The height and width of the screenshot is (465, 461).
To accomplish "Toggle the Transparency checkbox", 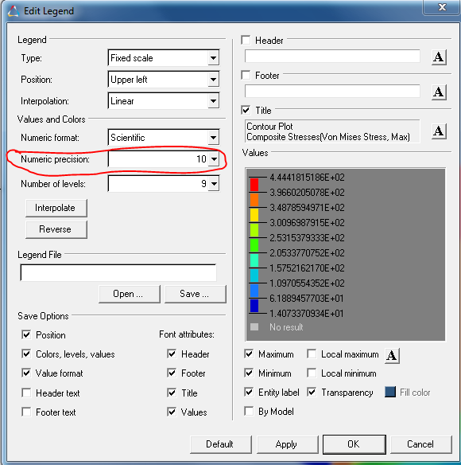I will [312, 392].
